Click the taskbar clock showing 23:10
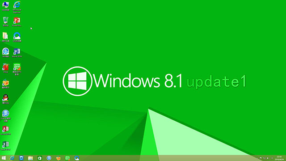This screenshot has height=161, width=286. coord(279,158)
